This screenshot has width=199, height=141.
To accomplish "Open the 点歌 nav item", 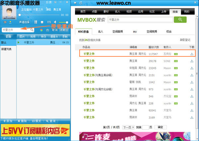I will pos(95,12).
